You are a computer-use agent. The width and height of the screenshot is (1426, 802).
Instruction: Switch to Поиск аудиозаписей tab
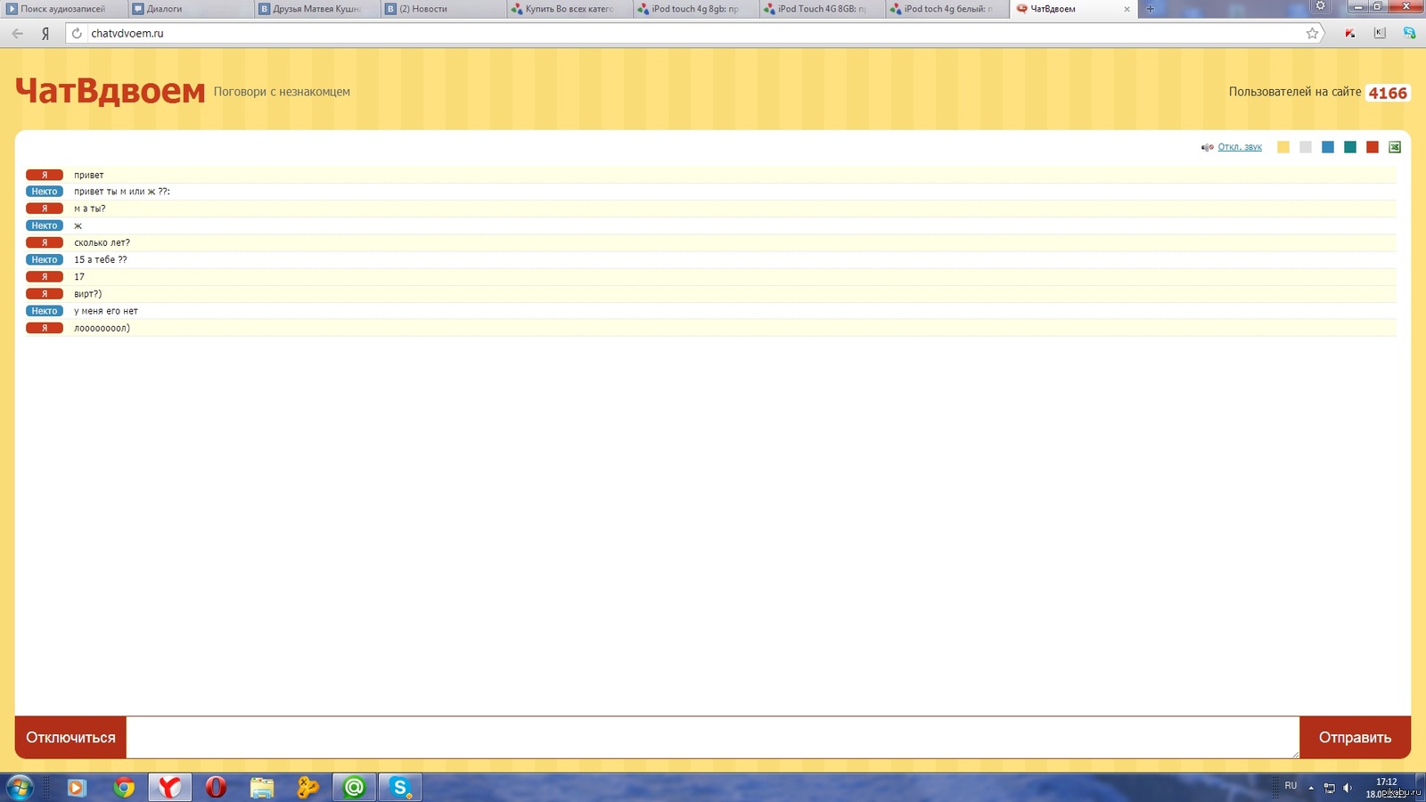tap(62, 9)
